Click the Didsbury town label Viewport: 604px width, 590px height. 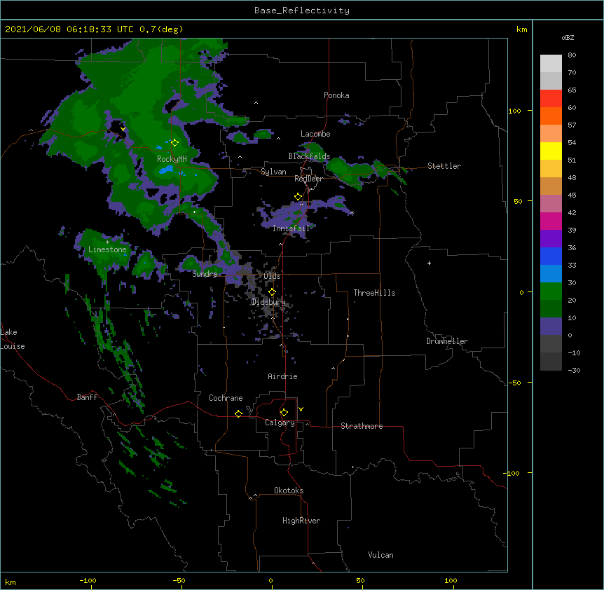268,302
